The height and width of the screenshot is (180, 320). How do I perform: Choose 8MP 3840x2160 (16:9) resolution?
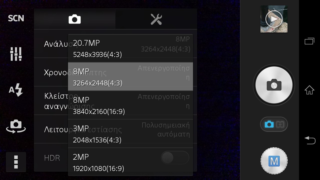click(x=130, y=105)
